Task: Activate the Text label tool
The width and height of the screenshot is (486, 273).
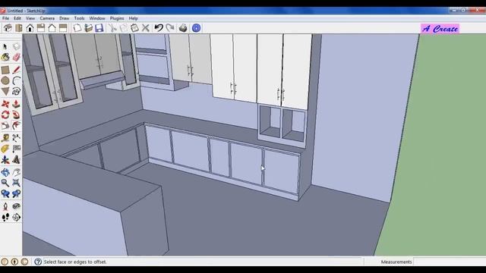Action: [x=16, y=149]
